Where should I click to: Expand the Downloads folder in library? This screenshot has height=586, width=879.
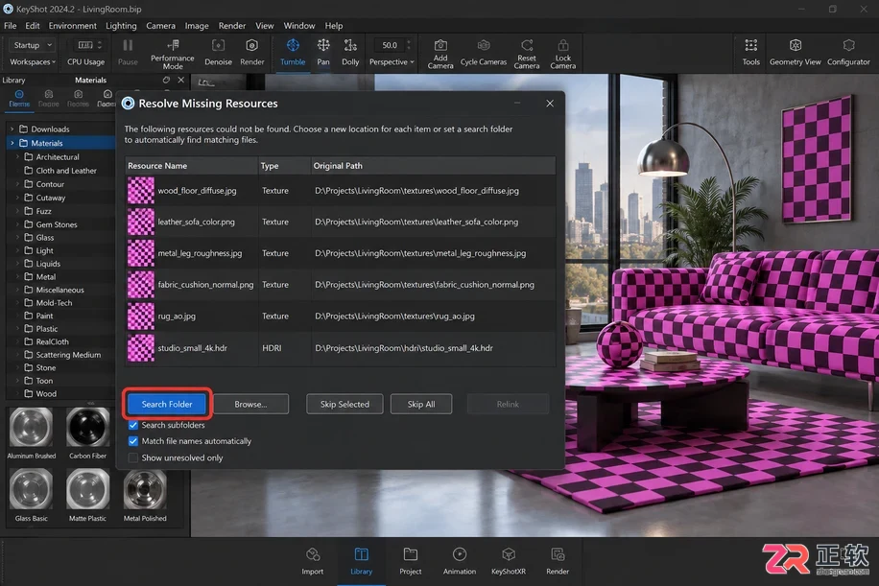coord(12,129)
